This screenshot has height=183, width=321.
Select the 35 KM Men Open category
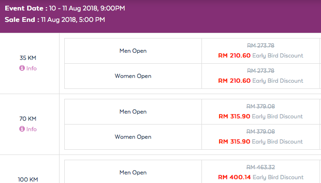[x=133, y=51]
